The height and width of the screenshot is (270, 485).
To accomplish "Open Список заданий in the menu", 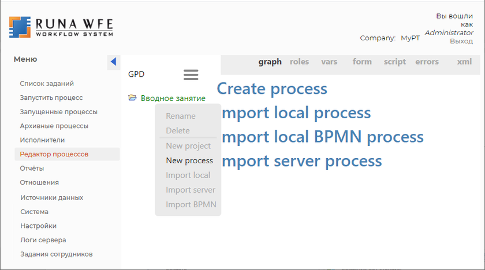I will click(x=47, y=84).
